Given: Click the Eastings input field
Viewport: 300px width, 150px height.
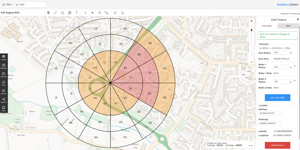Looking at the screenshot, I should coord(270,113).
